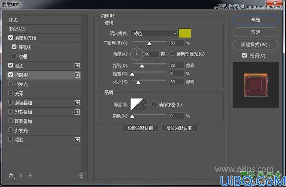This screenshot has height=187, width=286.
Task: Enable the 颜色叠加 checkbox
Action: [11, 102]
